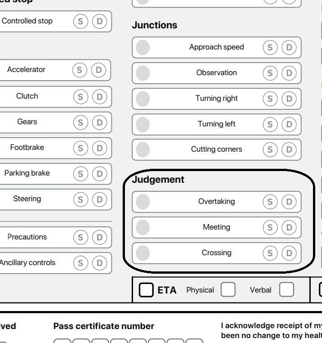Mark D fault for Footbrake
Image resolution: width=322 pixels, height=343 pixels.
[99, 148]
